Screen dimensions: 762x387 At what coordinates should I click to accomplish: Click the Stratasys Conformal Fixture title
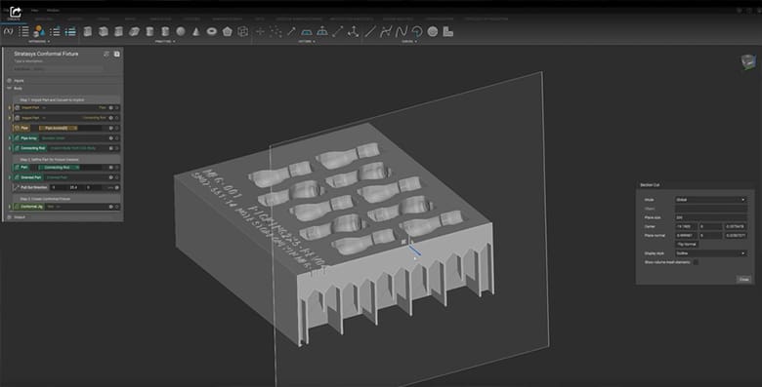tap(46, 54)
